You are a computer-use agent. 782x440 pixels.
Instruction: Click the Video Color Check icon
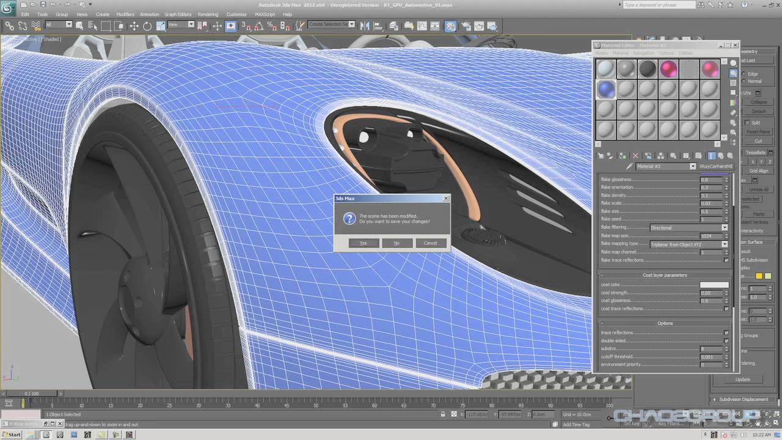point(733,103)
